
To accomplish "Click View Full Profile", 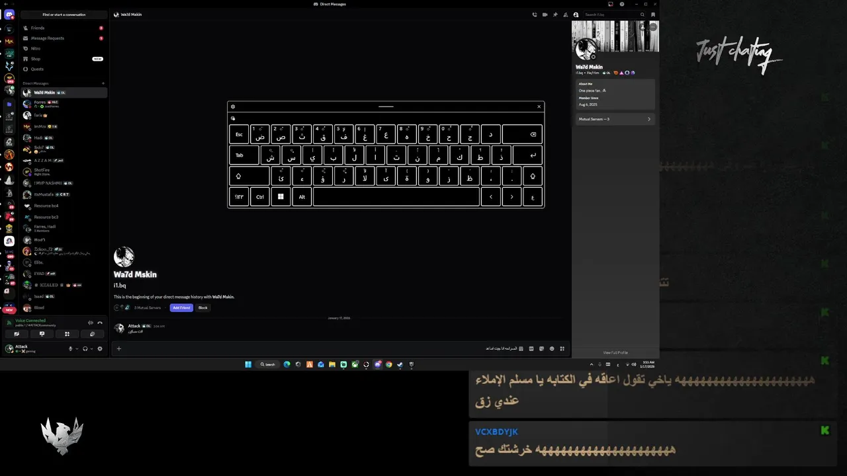I will coord(615,352).
